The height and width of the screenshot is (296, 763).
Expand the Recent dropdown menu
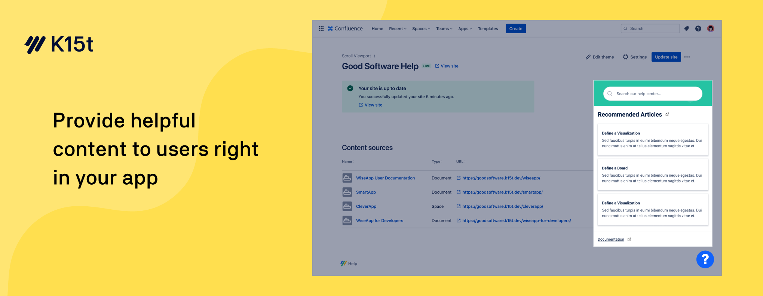click(x=398, y=29)
